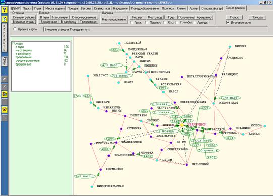Click the Нижнеувельская station node on map
The image size is (273, 196).
92,187
